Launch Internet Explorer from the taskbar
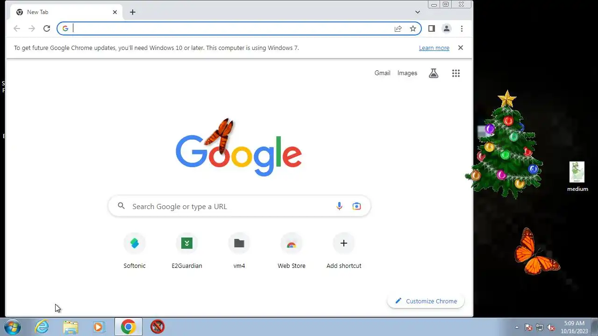The width and height of the screenshot is (598, 336). click(42, 327)
